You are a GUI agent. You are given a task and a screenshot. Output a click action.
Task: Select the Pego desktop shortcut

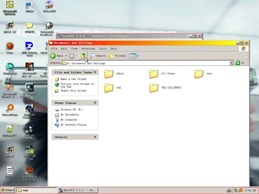coord(10,48)
